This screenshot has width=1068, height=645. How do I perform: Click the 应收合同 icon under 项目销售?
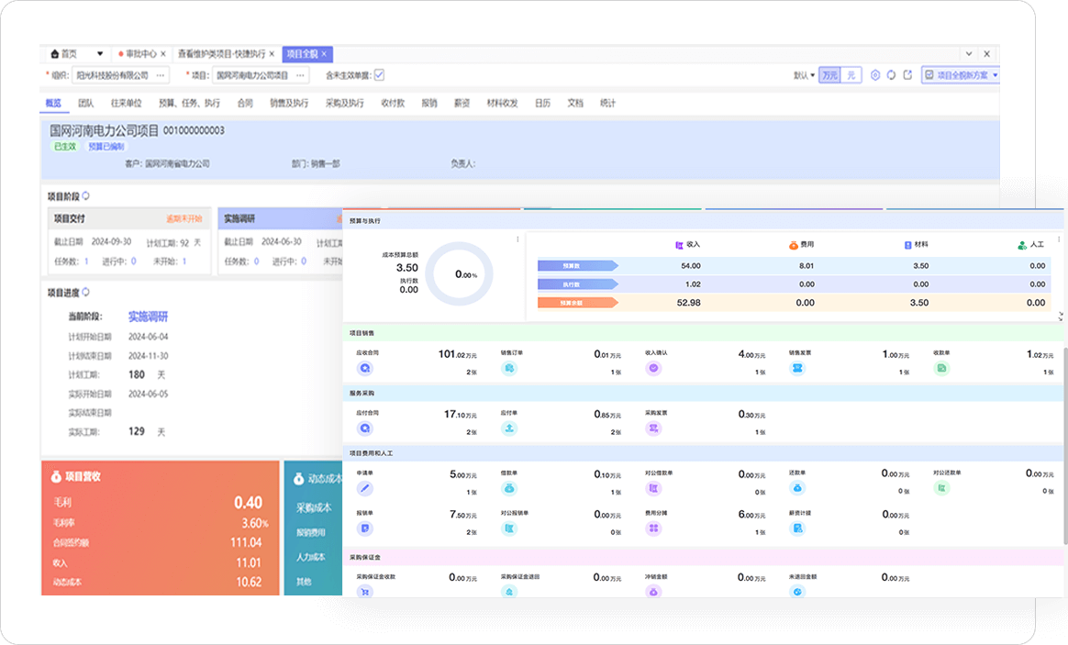tap(365, 369)
